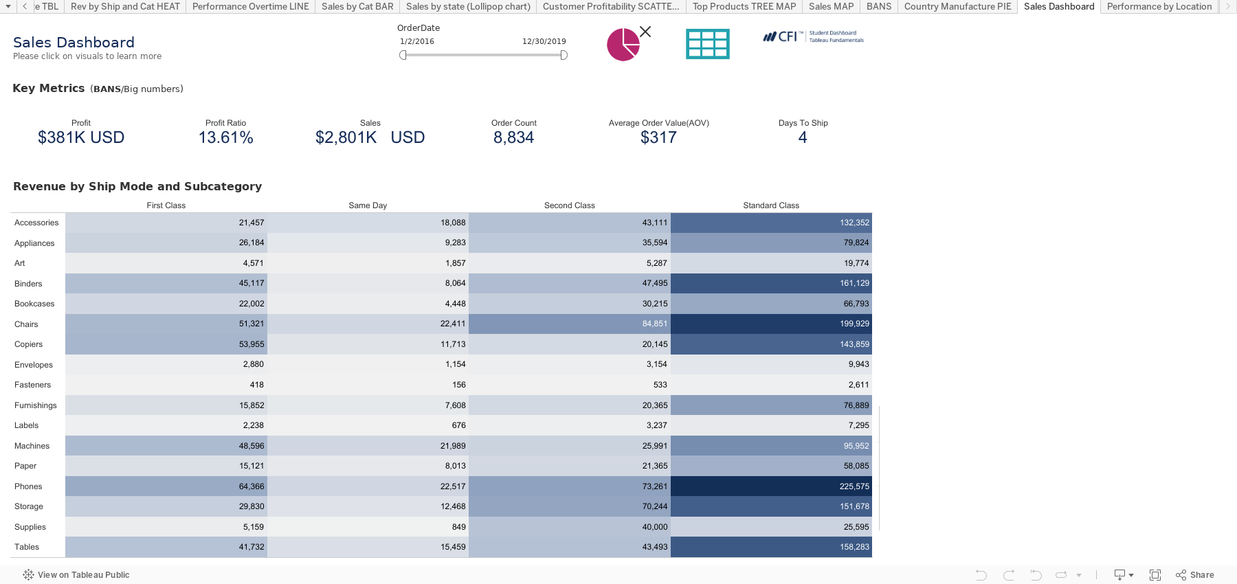
Task: Click the Accessories row label
Action: [x=36, y=223]
